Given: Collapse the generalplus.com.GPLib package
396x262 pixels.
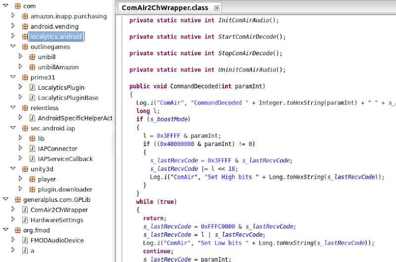Looking at the screenshot, I should coord(5,199).
